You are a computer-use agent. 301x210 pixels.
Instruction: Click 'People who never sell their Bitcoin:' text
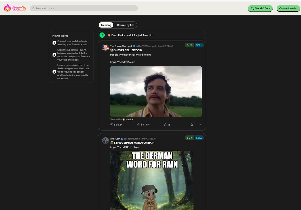coord(130,55)
